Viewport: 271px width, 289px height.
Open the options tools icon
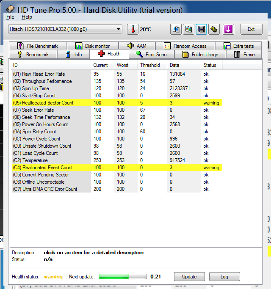coord(214,29)
